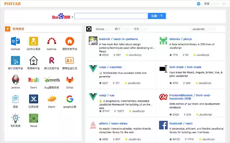Launch the Gerrit shortcut icon
This screenshot has width=230, height=143.
point(33,80)
